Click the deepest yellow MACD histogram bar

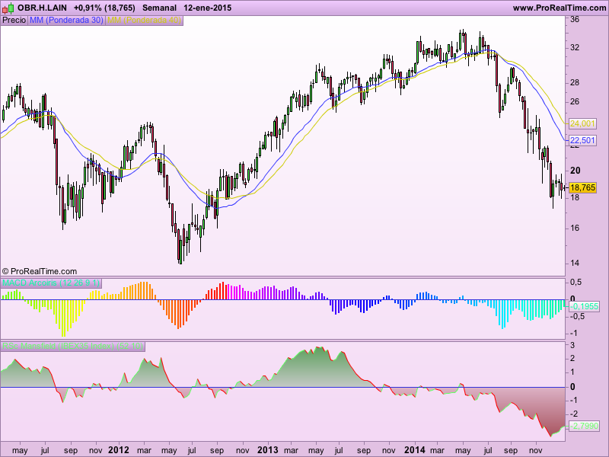pyautogui.click(x=63, y=318)
